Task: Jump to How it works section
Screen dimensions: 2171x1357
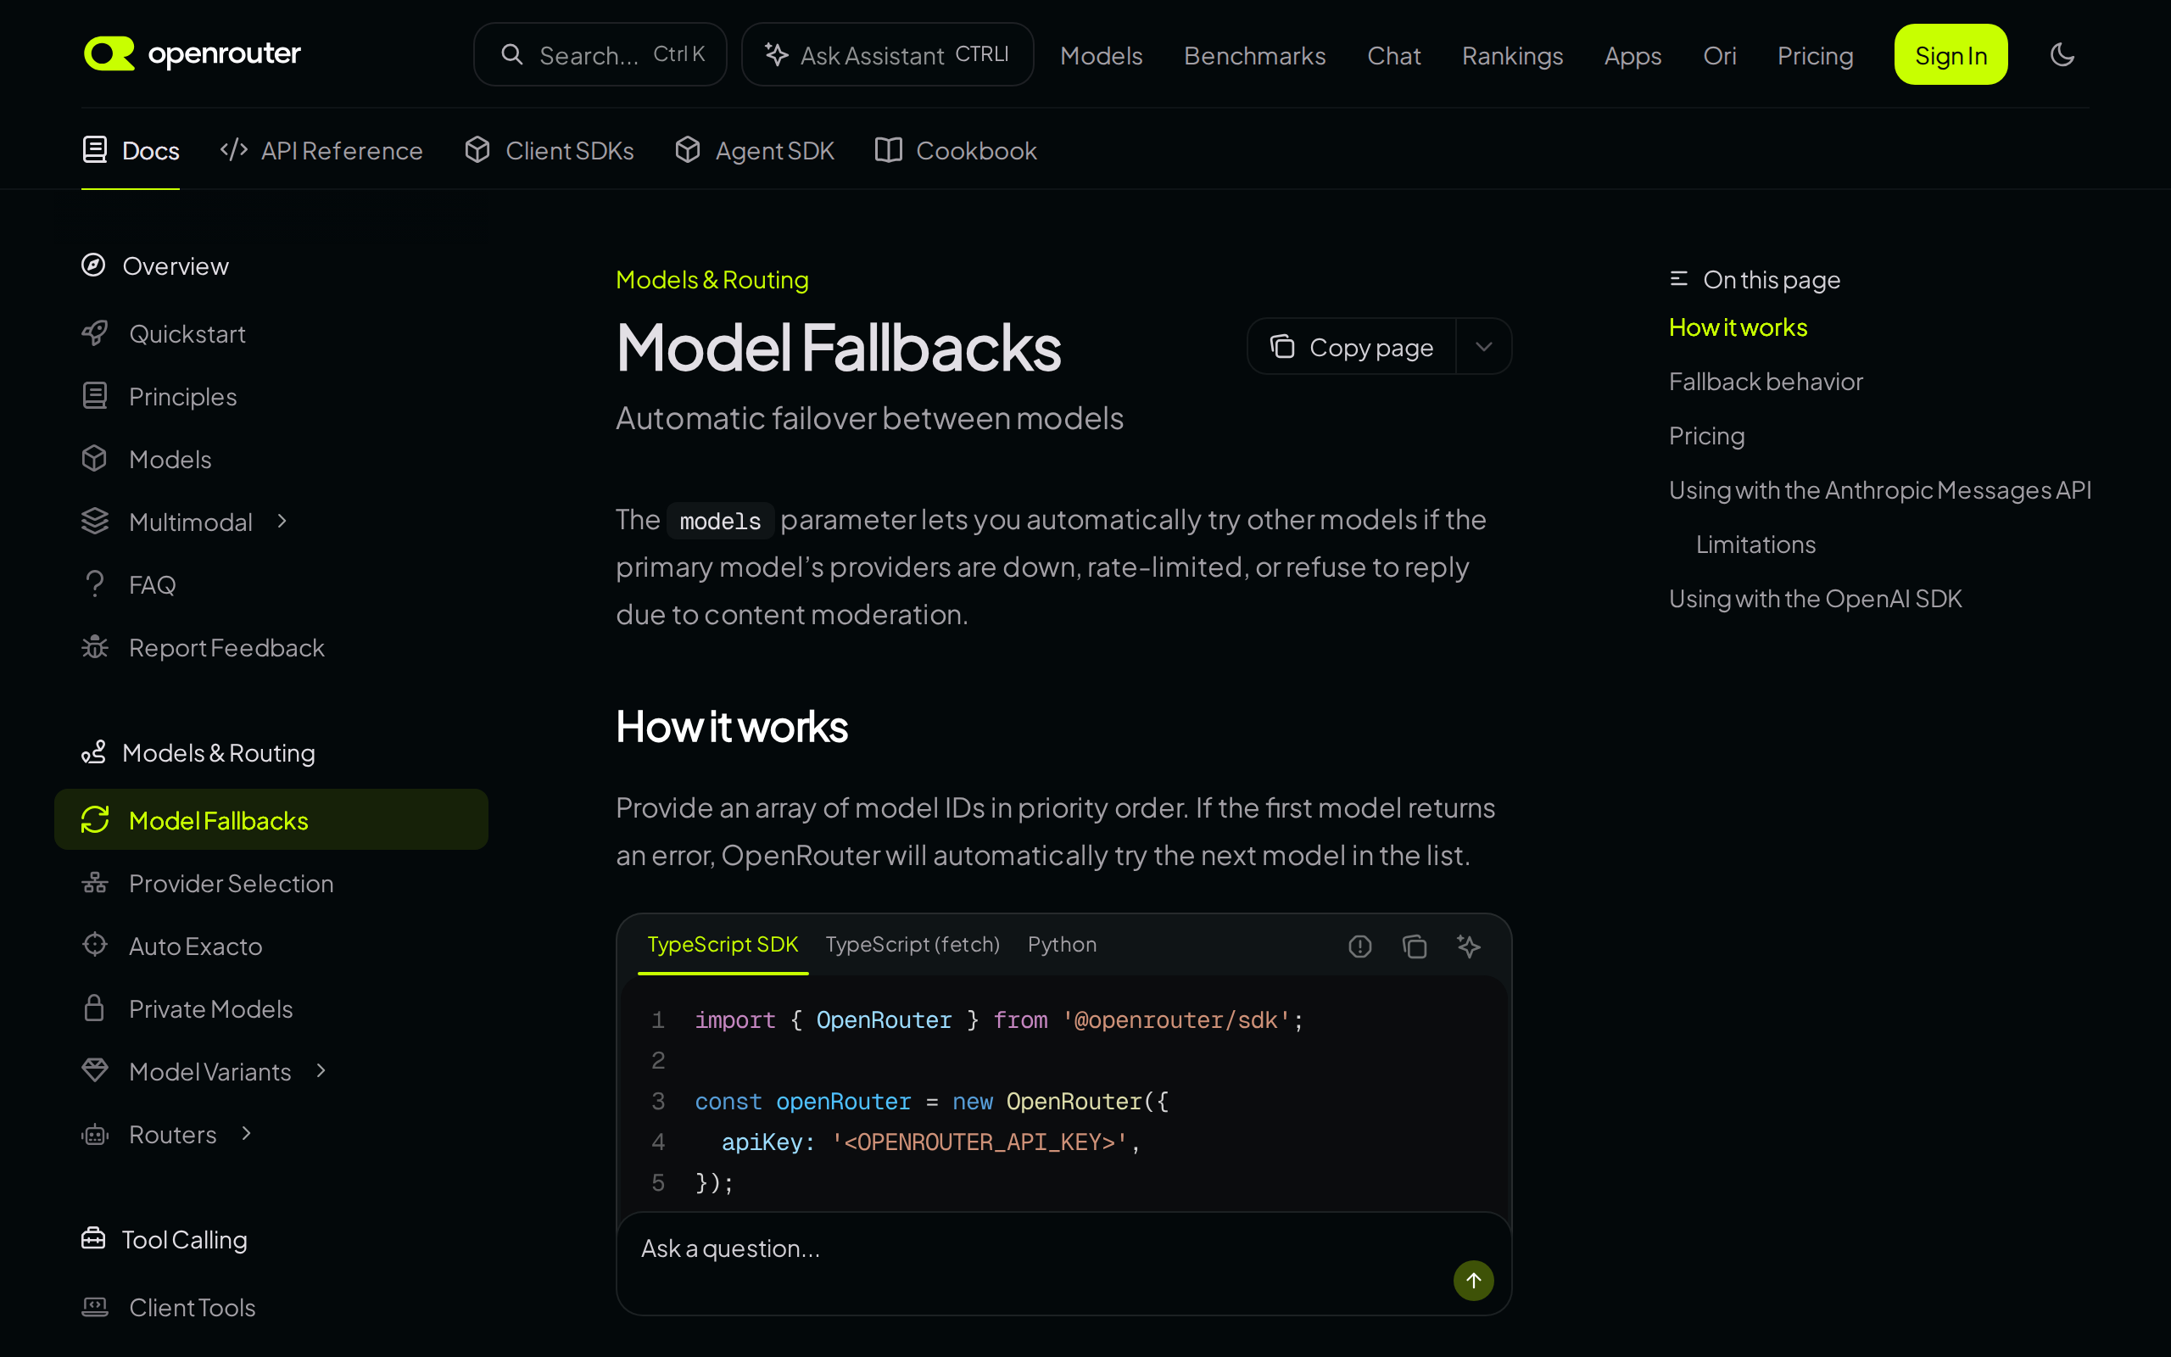Action: coord(1738,327)
